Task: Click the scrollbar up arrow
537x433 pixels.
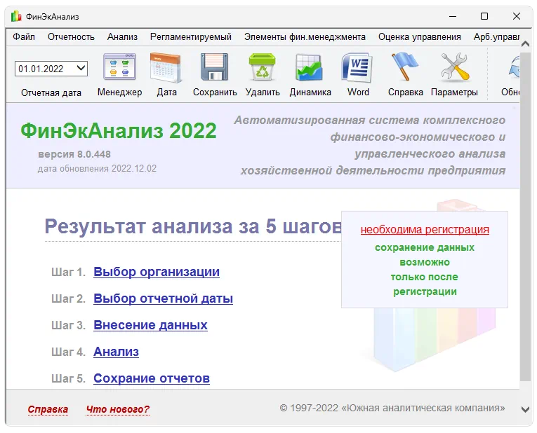Action: (525, 43)
